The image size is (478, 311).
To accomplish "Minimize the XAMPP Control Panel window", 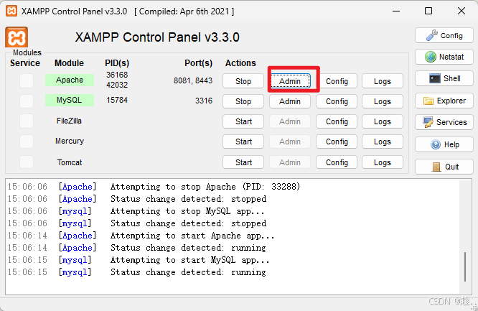I will click(396, 11).
